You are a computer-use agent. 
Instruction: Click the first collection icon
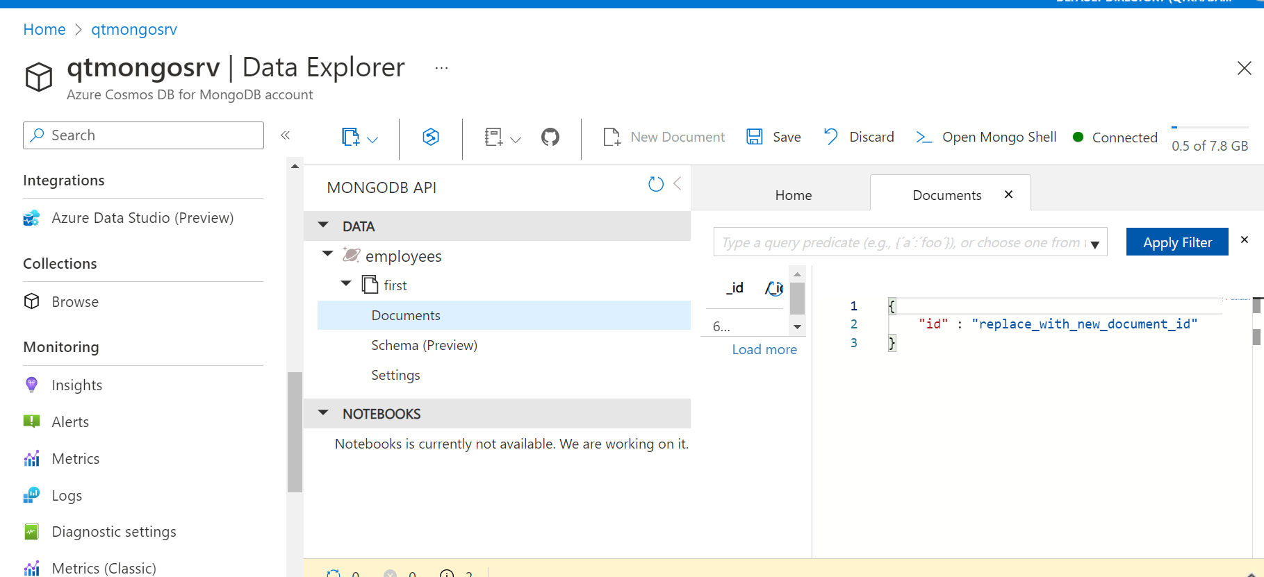point(370,285)
